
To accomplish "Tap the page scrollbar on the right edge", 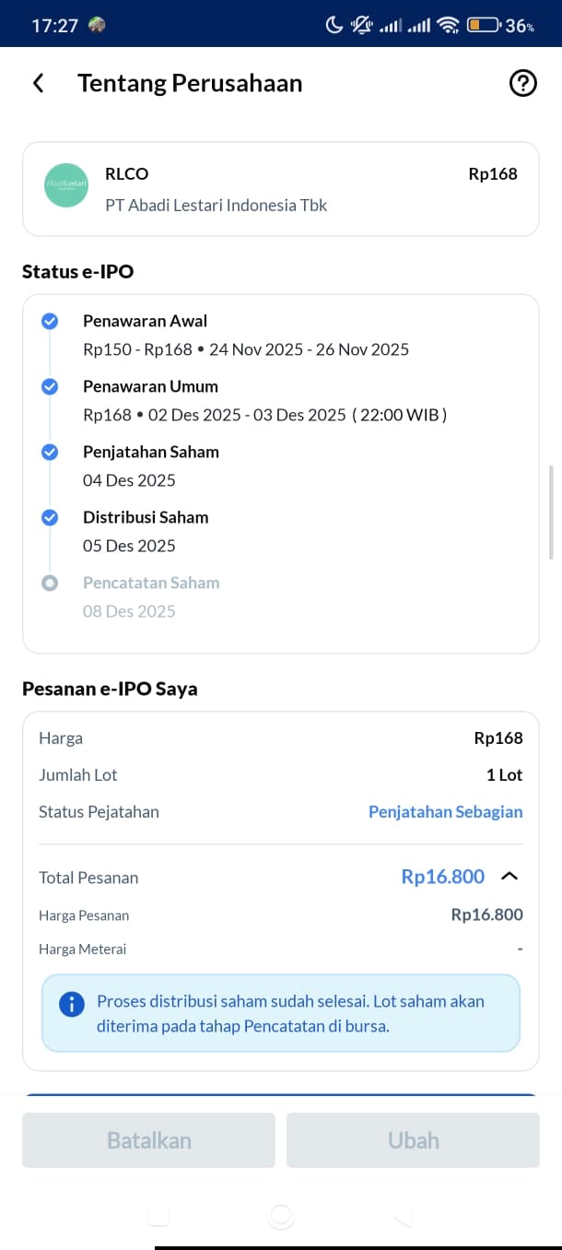I will (551, 513).
